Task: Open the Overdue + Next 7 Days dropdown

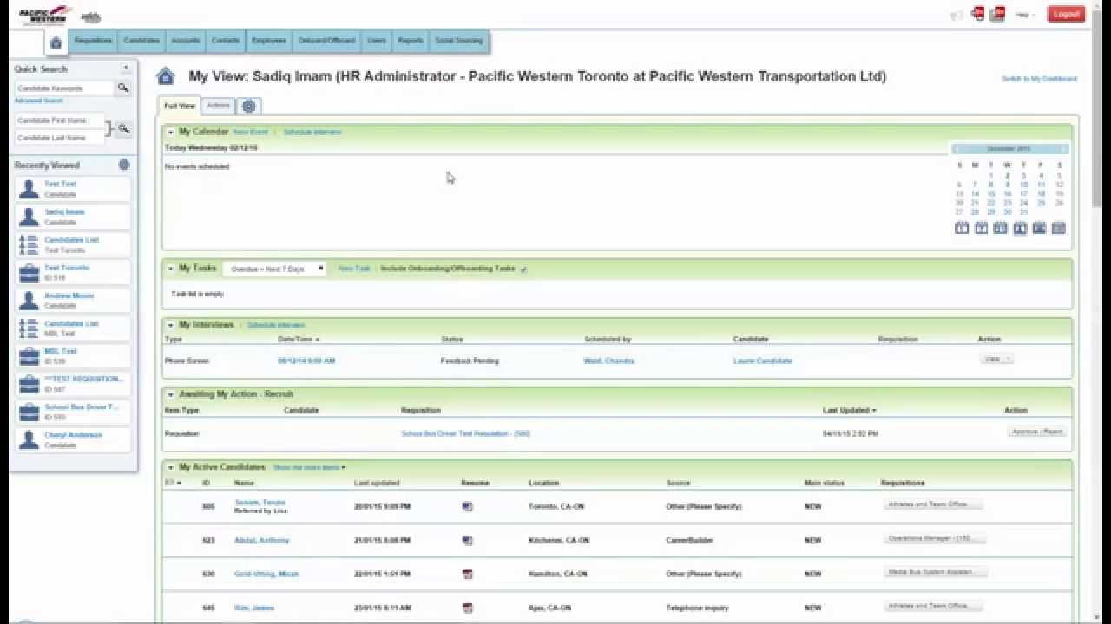Action: [275, 270]
